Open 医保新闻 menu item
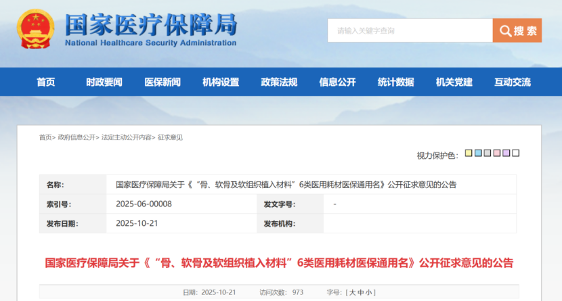 (x=163, y=82)
